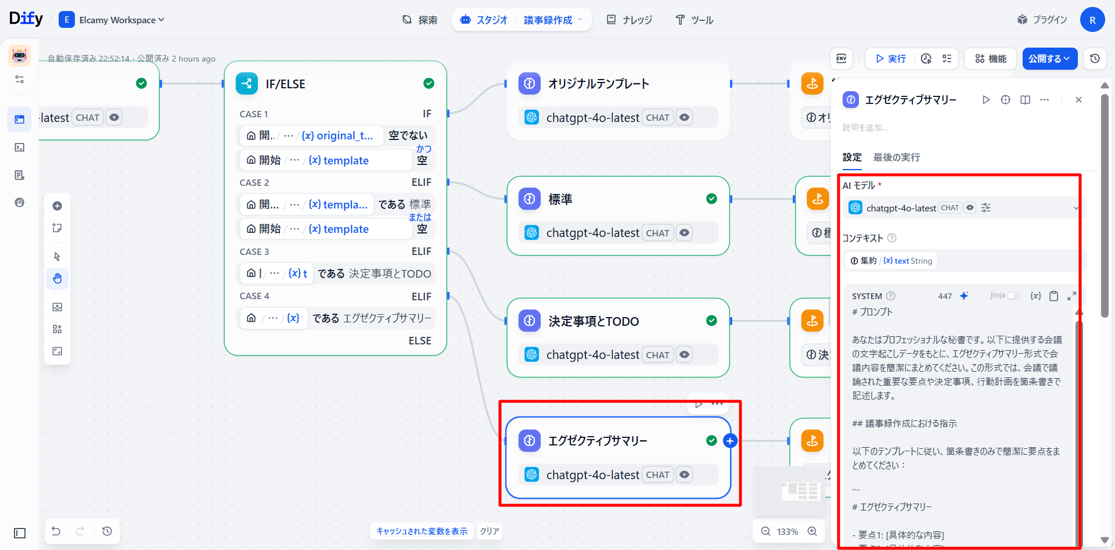
Task: Open the ENV environment variables panel
Action: 841,59
